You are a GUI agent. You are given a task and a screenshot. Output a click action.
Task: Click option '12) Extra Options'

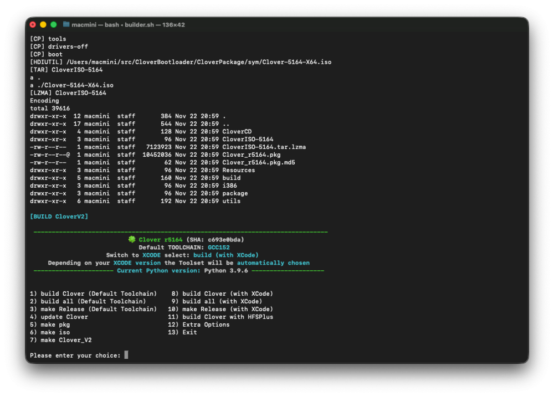coord(198,324)
